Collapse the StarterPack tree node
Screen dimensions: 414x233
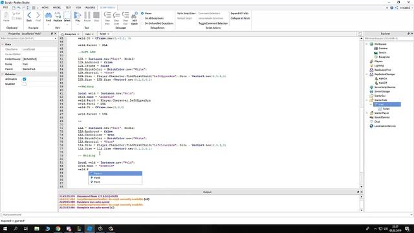tap(367, 100)
